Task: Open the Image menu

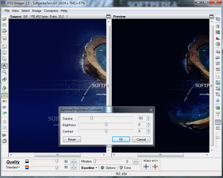Action: coord(37,11)
